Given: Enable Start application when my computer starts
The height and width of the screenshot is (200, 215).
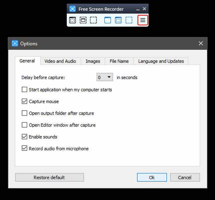Looking at the screenshot, I should pos(24,90).
